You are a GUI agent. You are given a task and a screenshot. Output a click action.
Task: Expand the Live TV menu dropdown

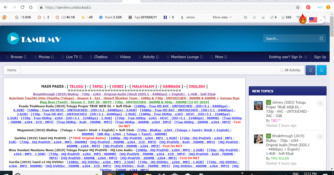(72, 57)
